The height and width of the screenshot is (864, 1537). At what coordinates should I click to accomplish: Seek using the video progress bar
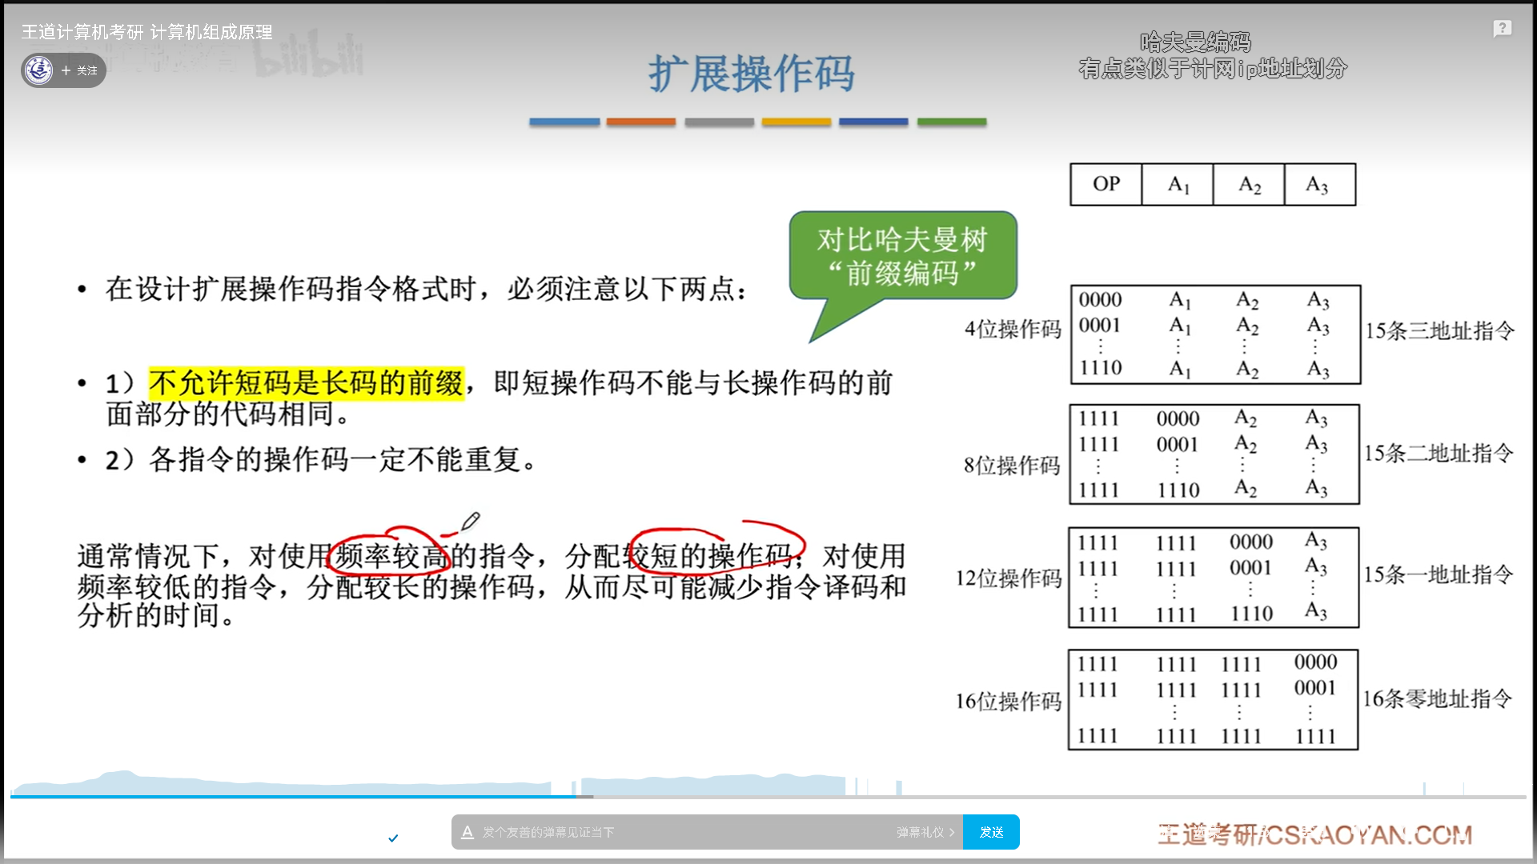(768, 796)
